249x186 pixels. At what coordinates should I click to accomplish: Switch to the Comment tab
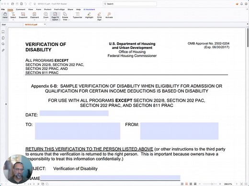point(21,10)
